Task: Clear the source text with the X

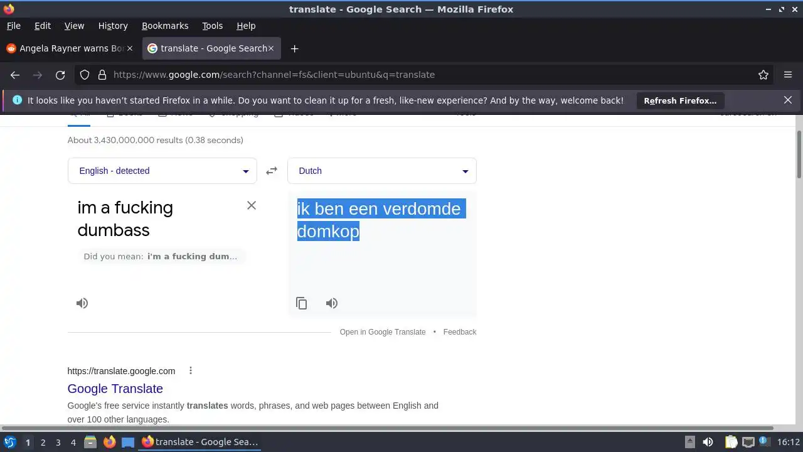Action: [x=252, y=205]
